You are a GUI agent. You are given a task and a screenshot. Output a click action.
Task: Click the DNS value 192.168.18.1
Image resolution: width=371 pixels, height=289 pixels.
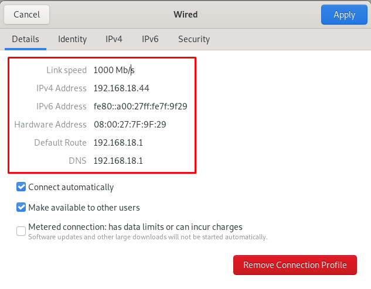[118, 161]
